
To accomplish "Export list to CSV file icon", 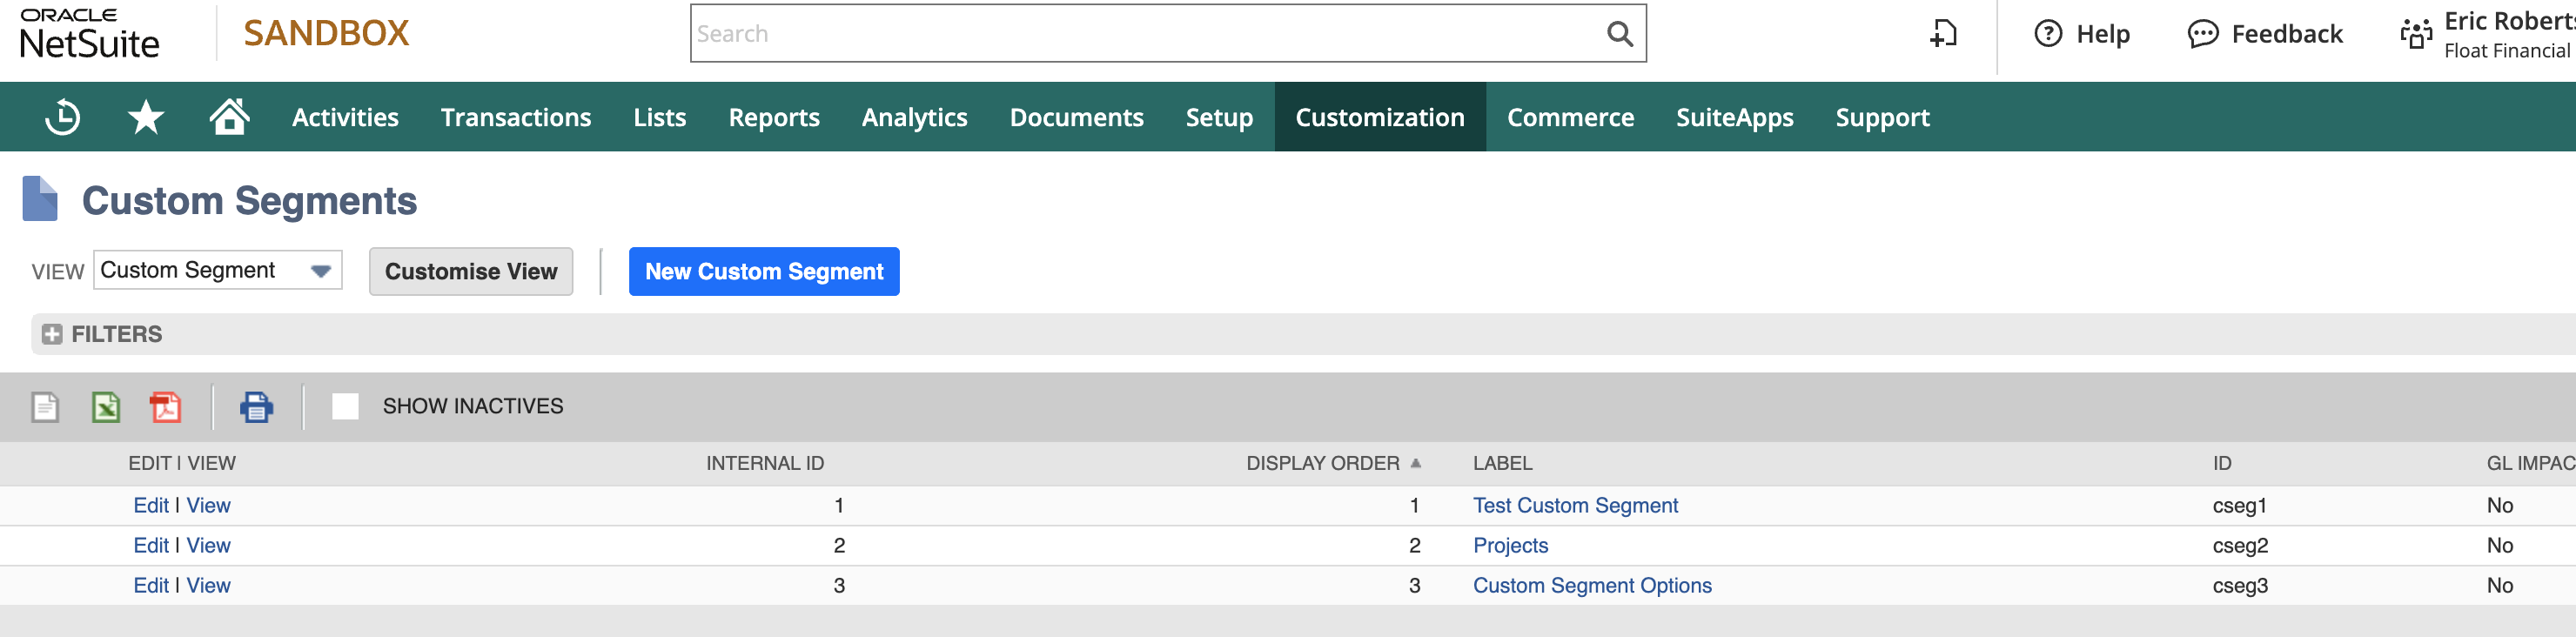I will click(x=45, y=407).
